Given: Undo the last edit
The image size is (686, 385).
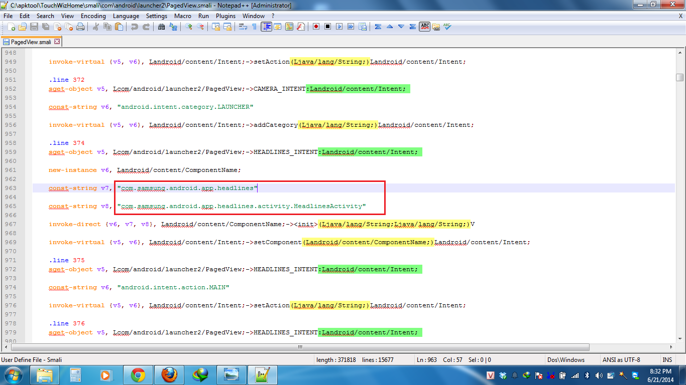Looking at the screenshot, I should point(134,27).
